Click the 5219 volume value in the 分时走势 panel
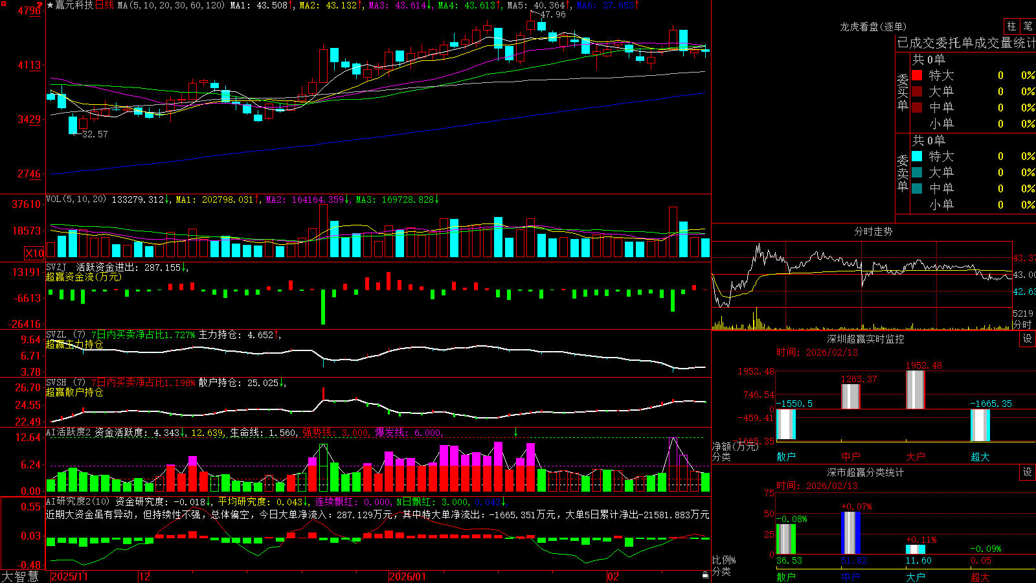 pos(1023,314)
